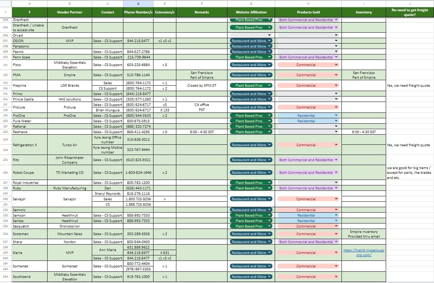Select the Southbend brand cell
This screenshot has width=434, height=283.
[30, 276]
